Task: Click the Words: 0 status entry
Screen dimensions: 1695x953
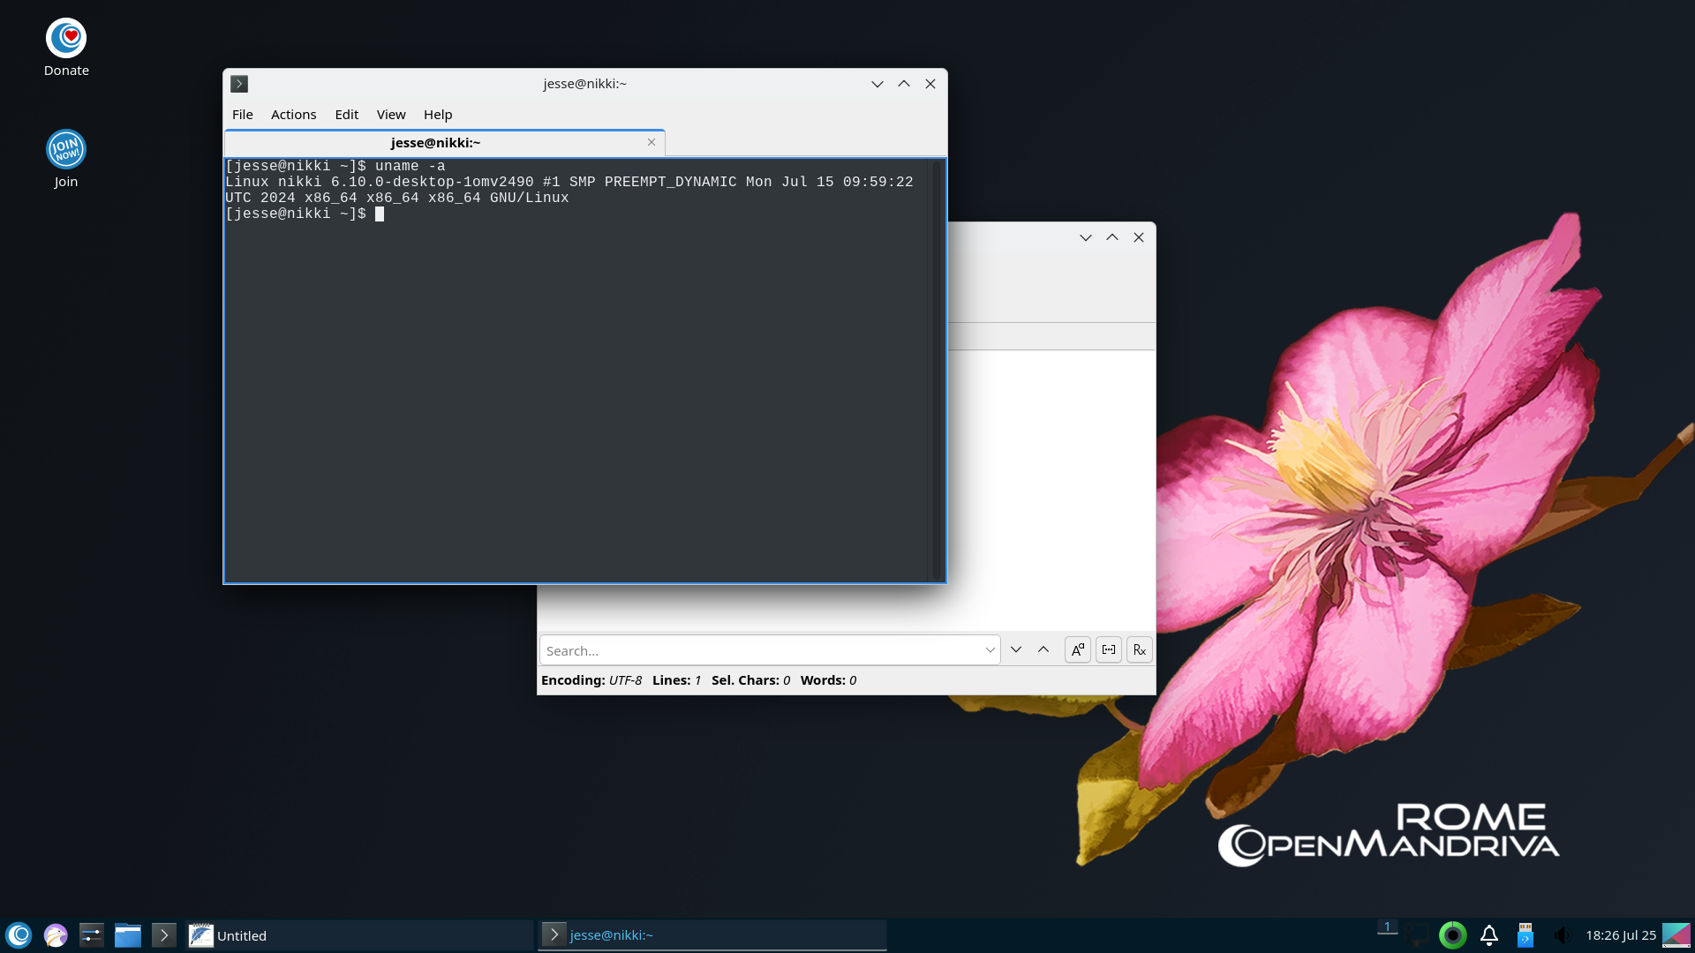Action: coord(828,680)
